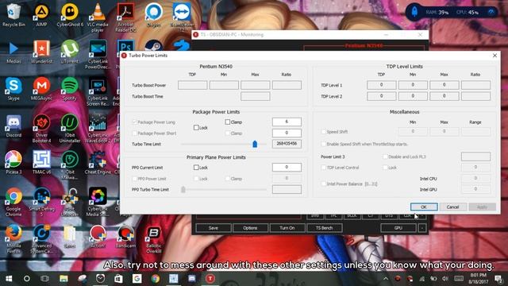Click the PP0 Turbo Time Limit slider handle
Image resolution: width=508 pixels, height=286 pixels.
[183, 189]
